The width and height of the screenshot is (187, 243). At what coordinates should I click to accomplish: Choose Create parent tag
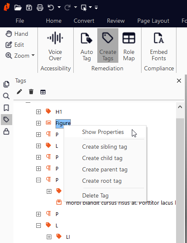(105, 169)
